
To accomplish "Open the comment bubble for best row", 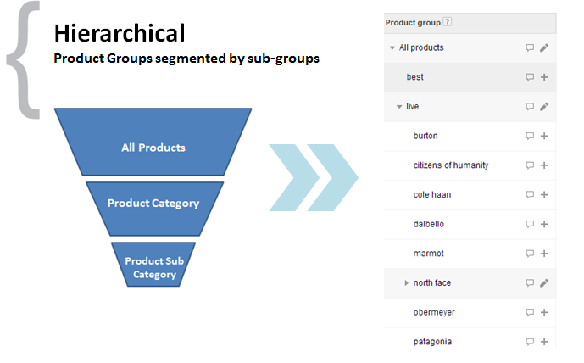I will [x=530, y=77].
